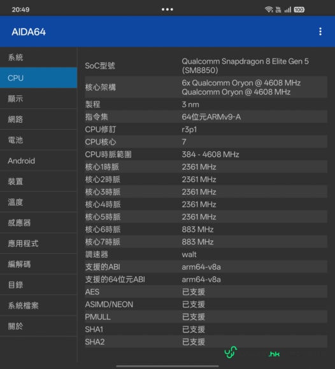This screenshot has height=369, width=335.
Task: Select the CPU時脈範圍 row
Action: [206, 155]
